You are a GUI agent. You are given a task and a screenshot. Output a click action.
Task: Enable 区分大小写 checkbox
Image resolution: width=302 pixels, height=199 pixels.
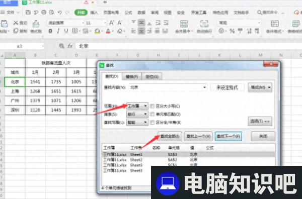point(153,106)
